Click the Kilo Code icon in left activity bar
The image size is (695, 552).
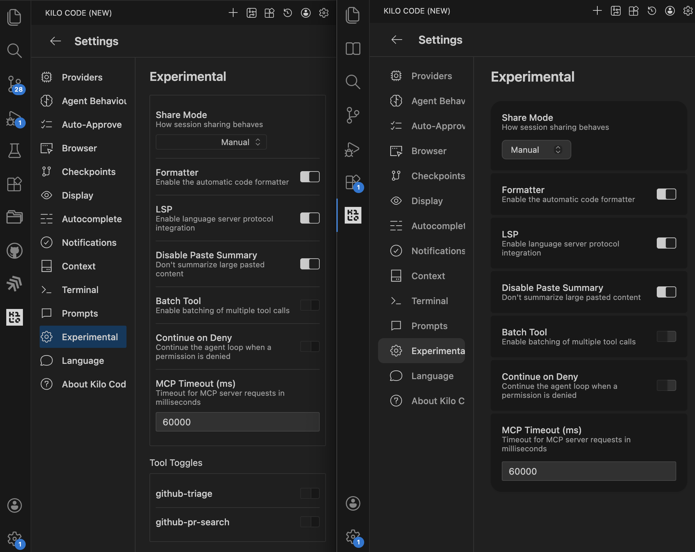click(14, 317)
